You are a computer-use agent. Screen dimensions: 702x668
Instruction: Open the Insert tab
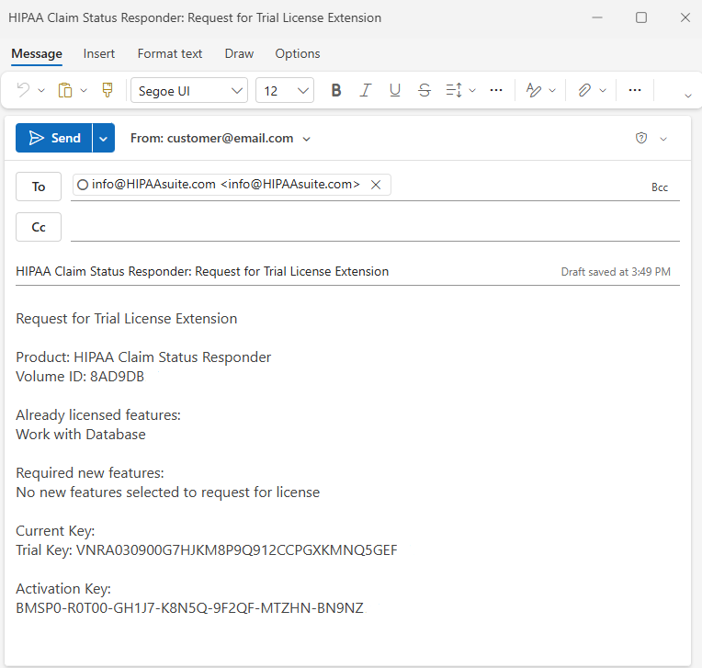[99, 53]
